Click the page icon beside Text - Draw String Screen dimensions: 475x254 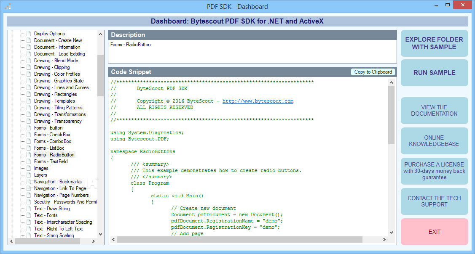[29, 209]
